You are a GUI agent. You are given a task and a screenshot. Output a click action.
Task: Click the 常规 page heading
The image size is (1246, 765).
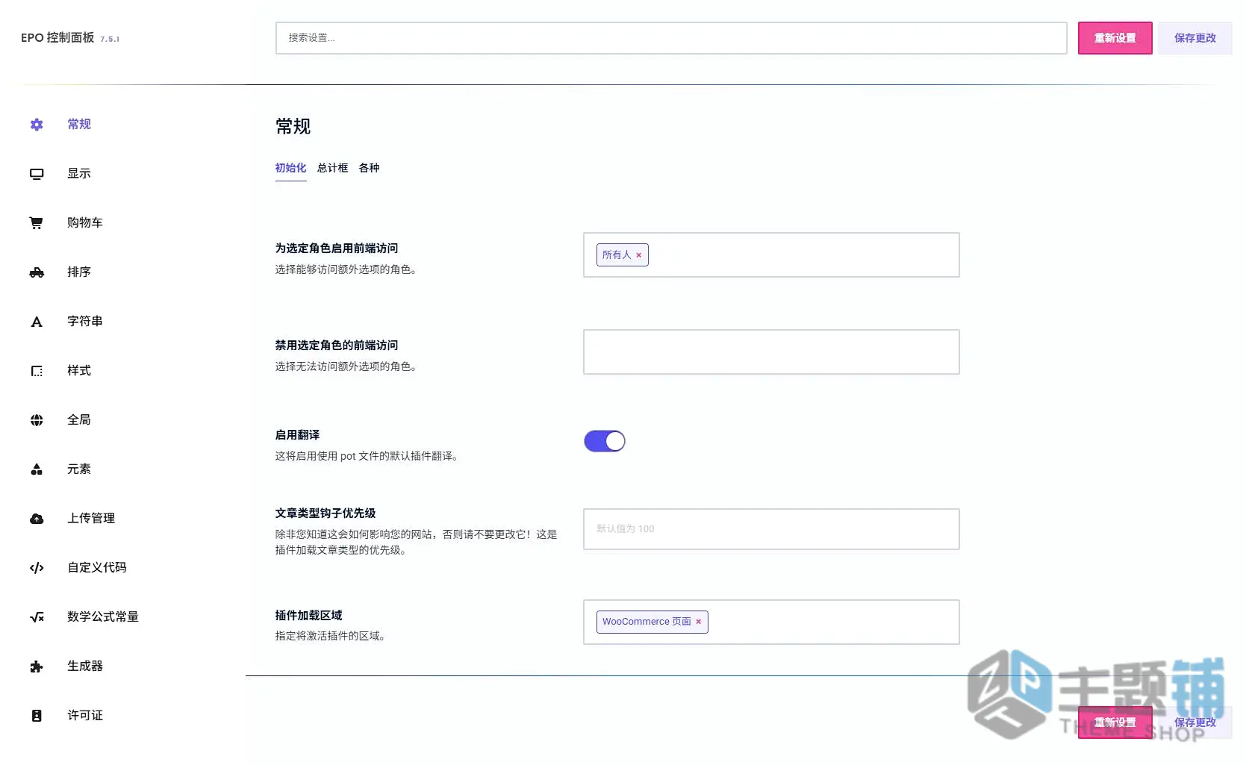click(x=293, y=127)
